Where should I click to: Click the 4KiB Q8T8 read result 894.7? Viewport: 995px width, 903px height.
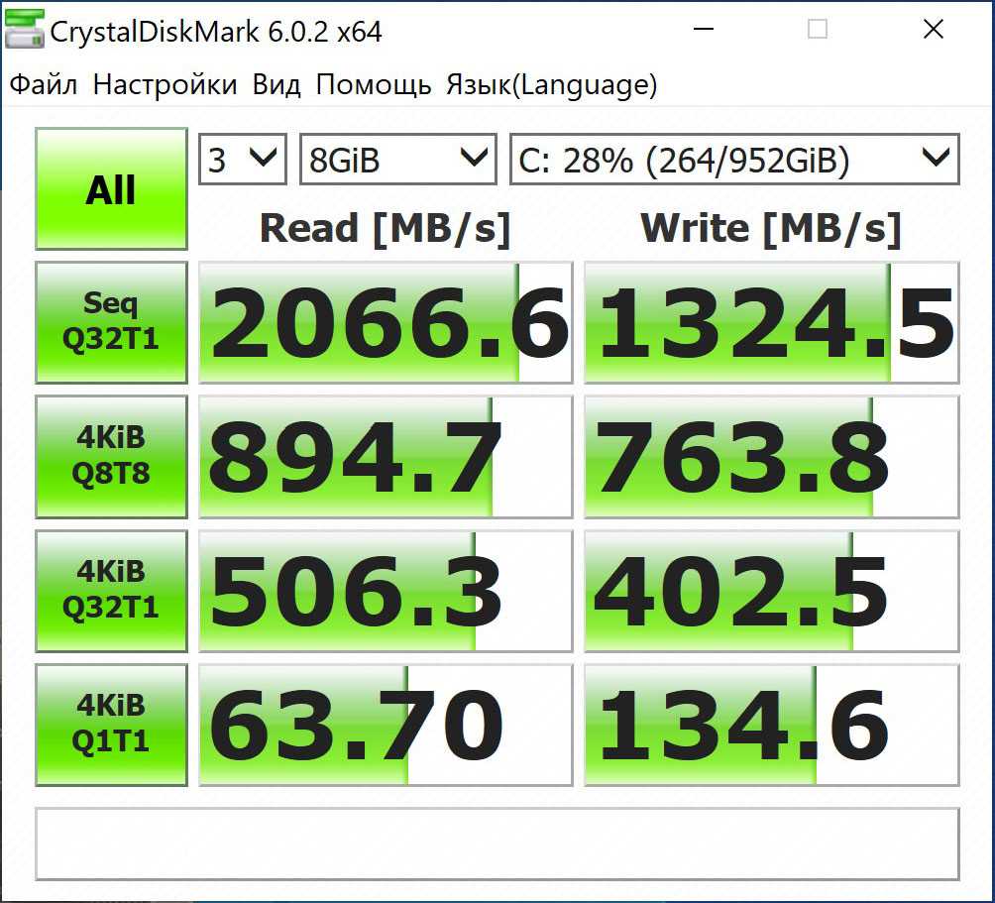[386, 456]
